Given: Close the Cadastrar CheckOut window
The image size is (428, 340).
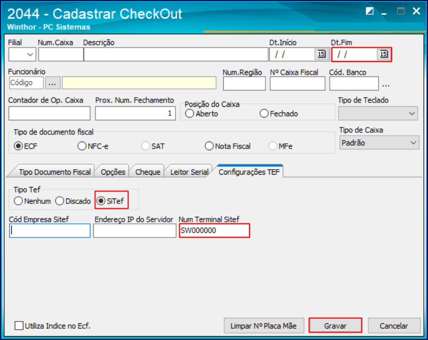Looking at the screenshot, I should [416, 11].
